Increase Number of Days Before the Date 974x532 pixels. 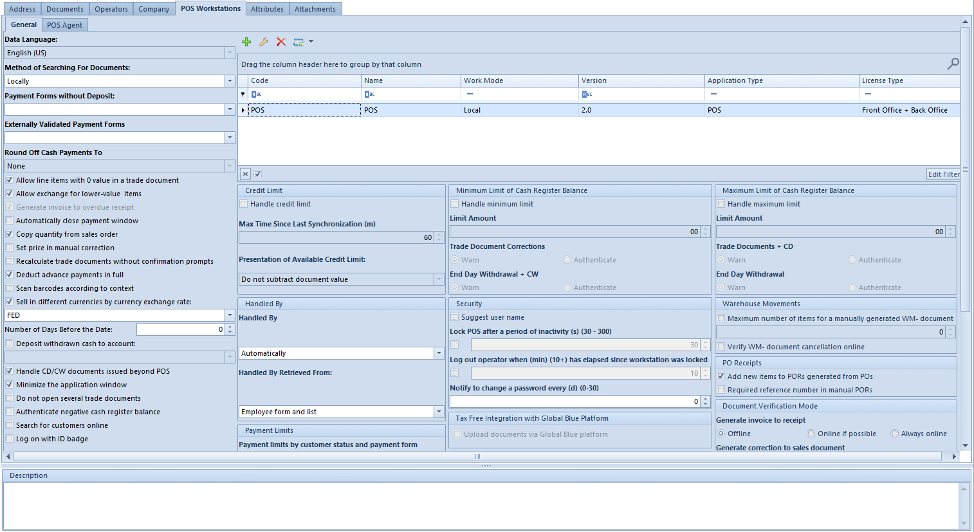coord(230,326)
